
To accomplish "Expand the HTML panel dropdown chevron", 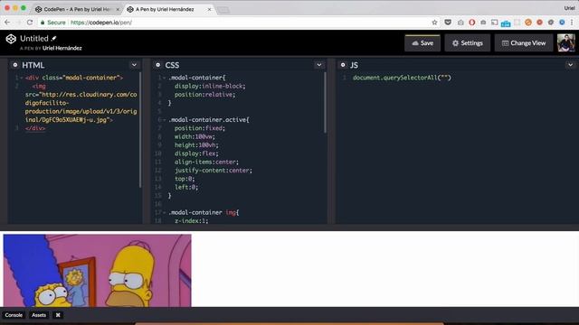I will click(134, 65).
